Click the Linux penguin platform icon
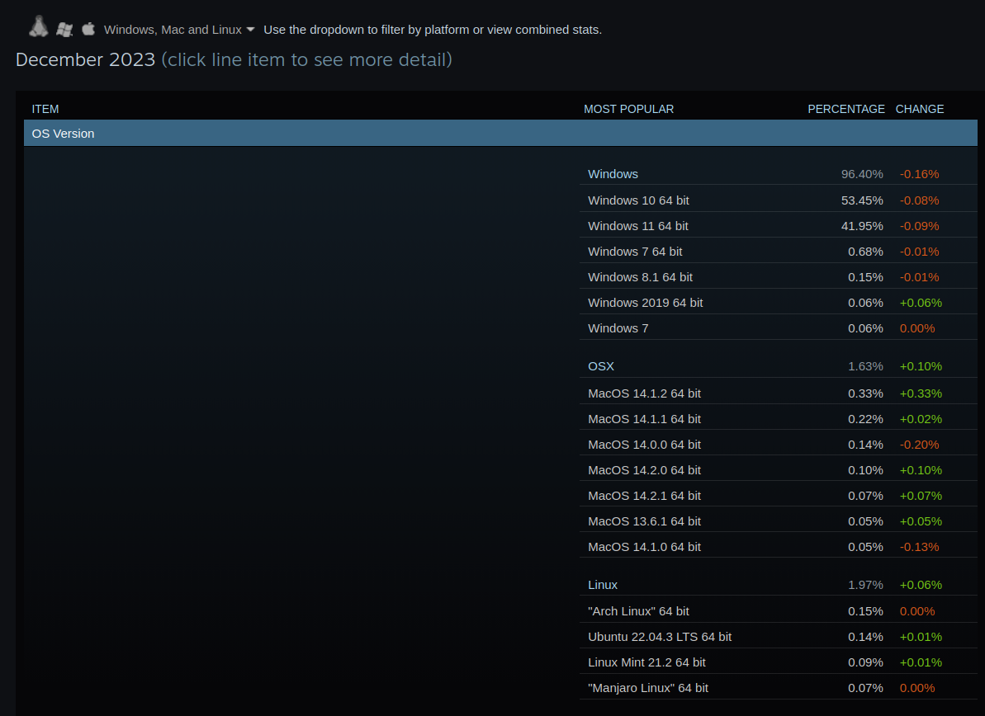The image size is (985, 716). 39,26
